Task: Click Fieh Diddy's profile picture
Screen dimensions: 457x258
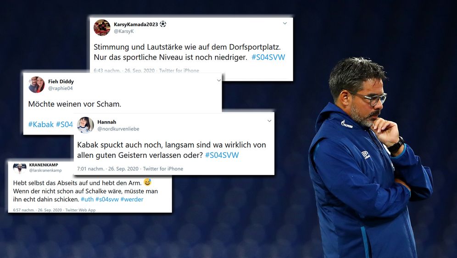Action: coord(36,84)
